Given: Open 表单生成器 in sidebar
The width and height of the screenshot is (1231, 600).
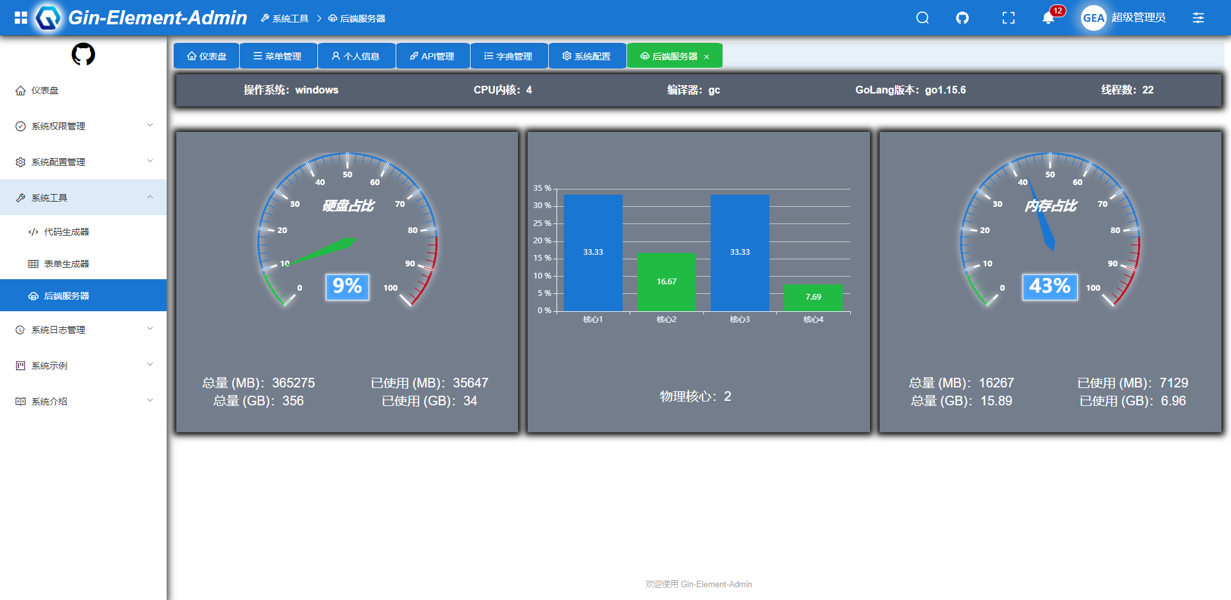Looking at the screenshot, I should point(67,264).
